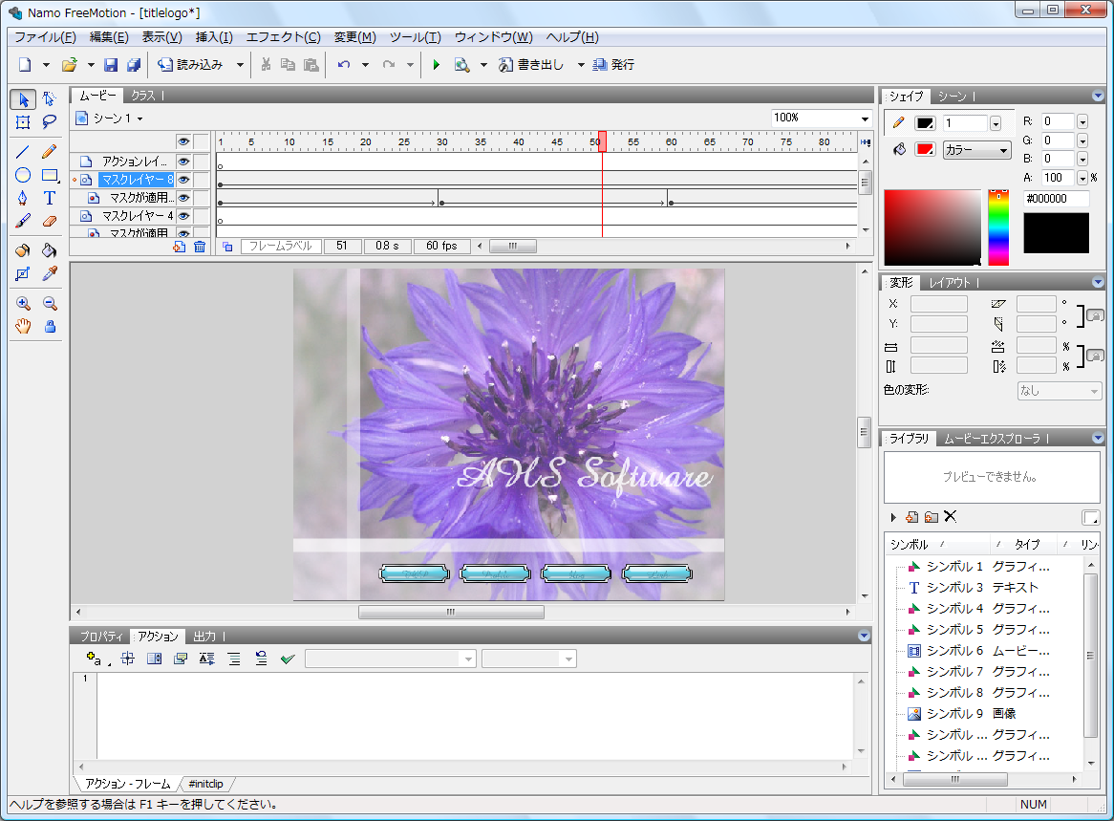Click the undo arrow icon
This screenshot has height=821, width=1114.
(344, 65)
